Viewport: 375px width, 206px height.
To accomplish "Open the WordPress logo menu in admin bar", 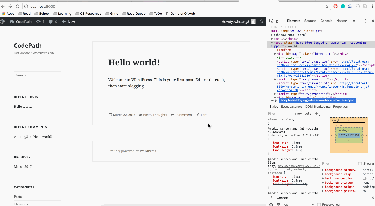I will point(3,22).
